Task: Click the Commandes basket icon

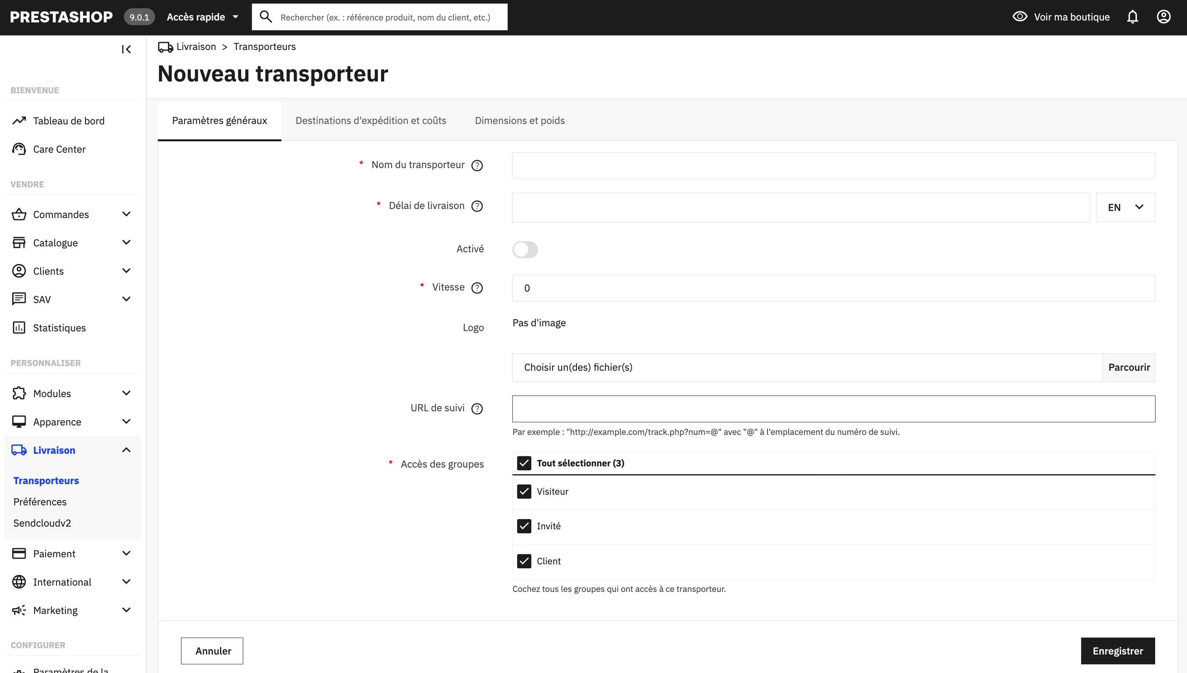Action: pos(19,214)
